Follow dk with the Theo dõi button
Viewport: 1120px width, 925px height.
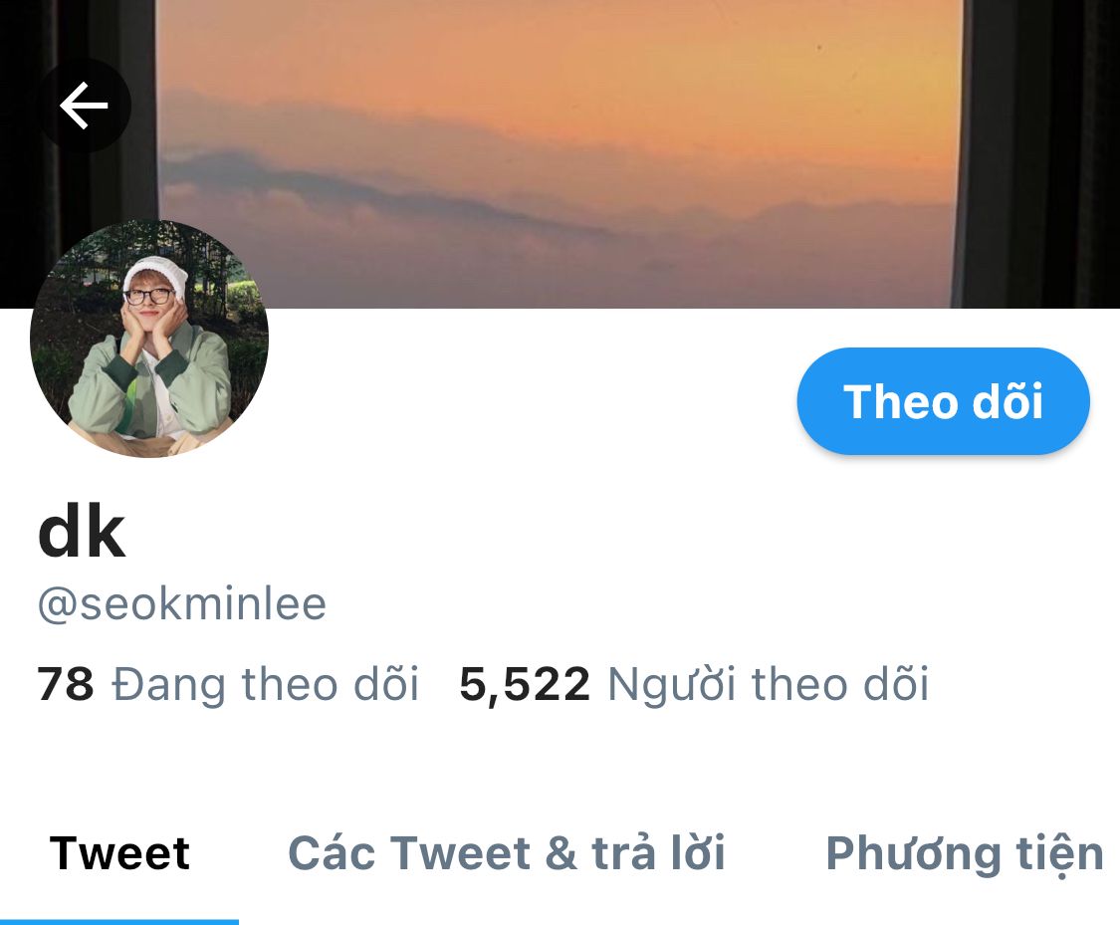pyautogui.click(x=943, y=401)
